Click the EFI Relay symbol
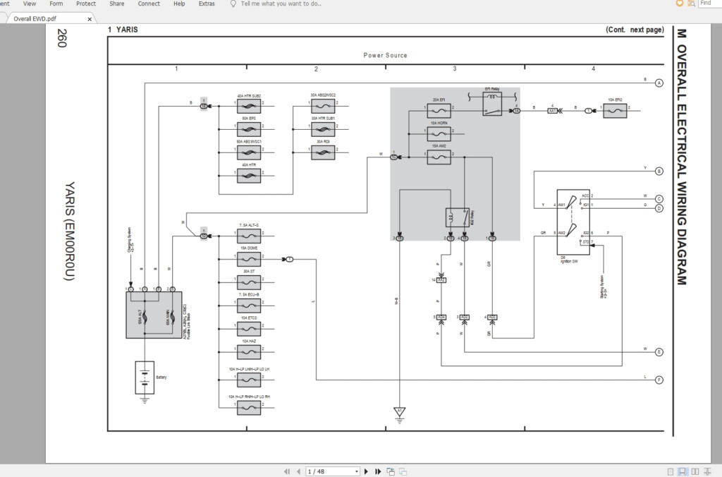Screen dimensions: 722x477 [492, 104]
